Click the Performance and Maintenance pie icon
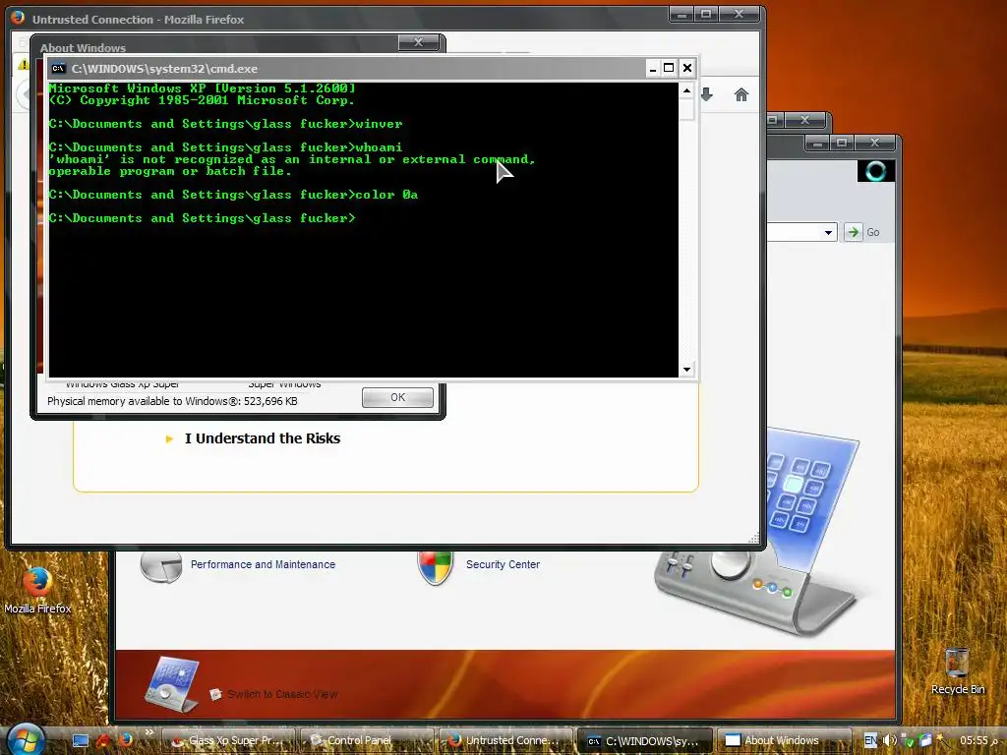1007x755 pixels. (161, 567)
